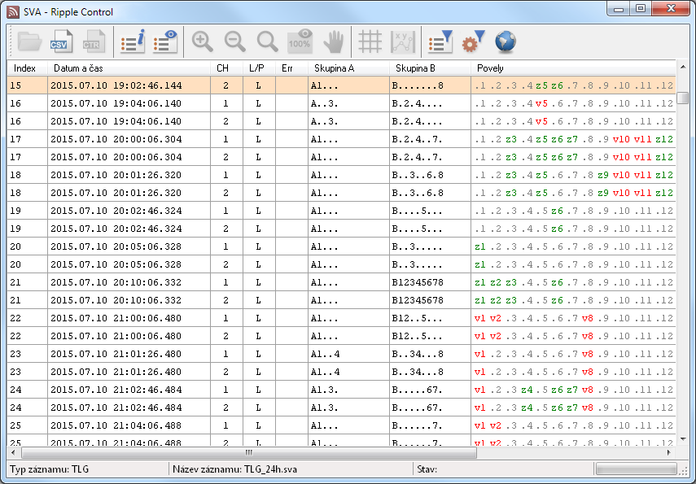Image resolution: width=696 pixels, height=484 pixels.
Task: Click the CTR file toolbar icon
Action: coord(94,41)
